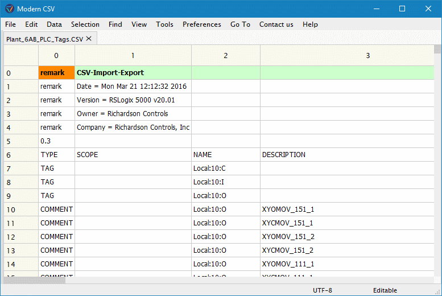Screen dimensions: 442x296
Task: Open the File menu
Action: point(10,24)
